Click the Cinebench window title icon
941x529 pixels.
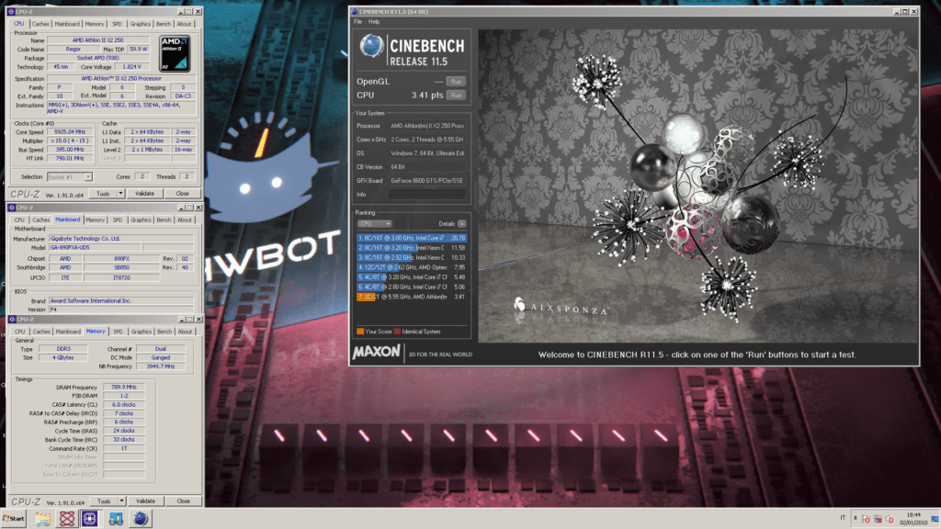point(355,11)
